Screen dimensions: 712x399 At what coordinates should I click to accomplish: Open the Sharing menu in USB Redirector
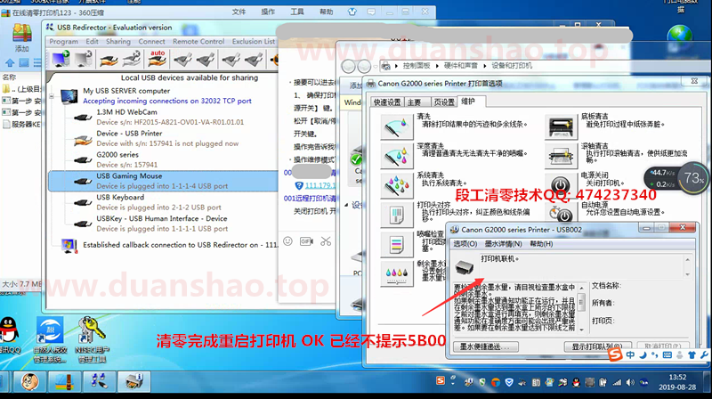(118, 41)
